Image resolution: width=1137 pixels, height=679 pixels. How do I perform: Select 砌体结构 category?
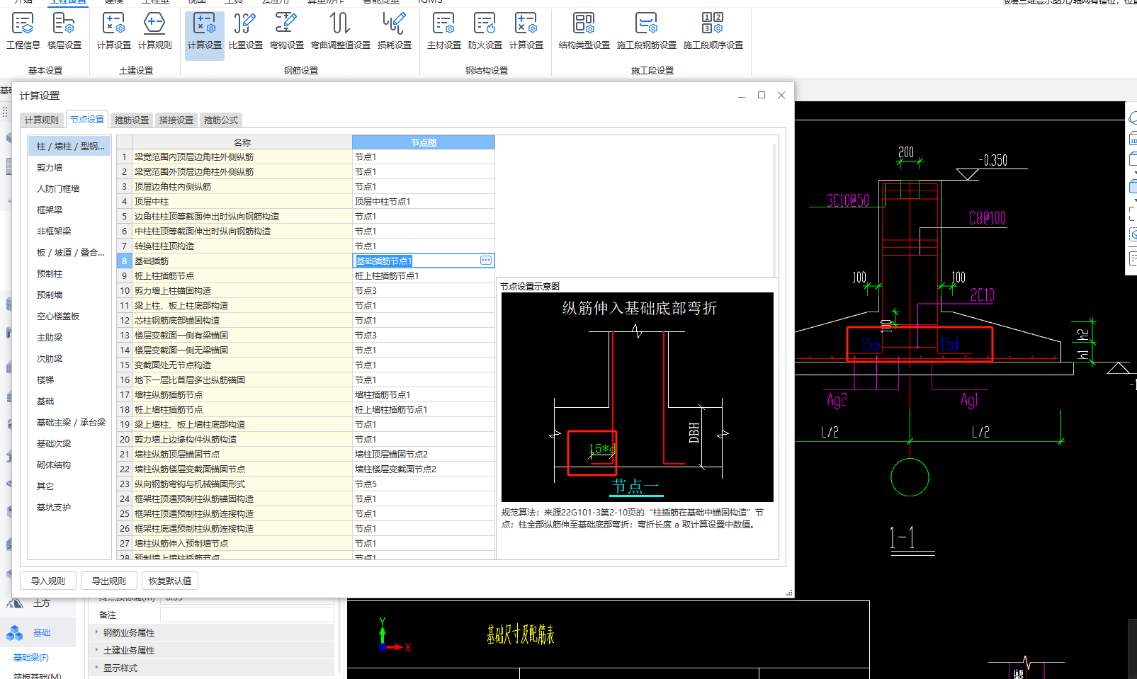tap(69, 464)
